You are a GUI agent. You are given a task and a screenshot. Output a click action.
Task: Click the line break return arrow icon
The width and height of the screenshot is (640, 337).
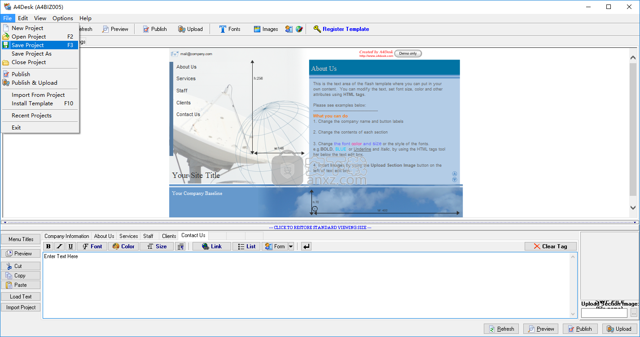[x=306, y=246]
